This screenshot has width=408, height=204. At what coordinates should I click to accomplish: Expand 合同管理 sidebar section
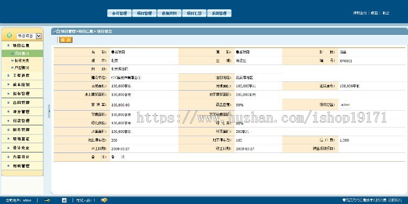pos(21,103)
